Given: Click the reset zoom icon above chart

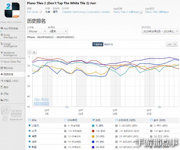Looking at the screenshot, I should (29, 52).
